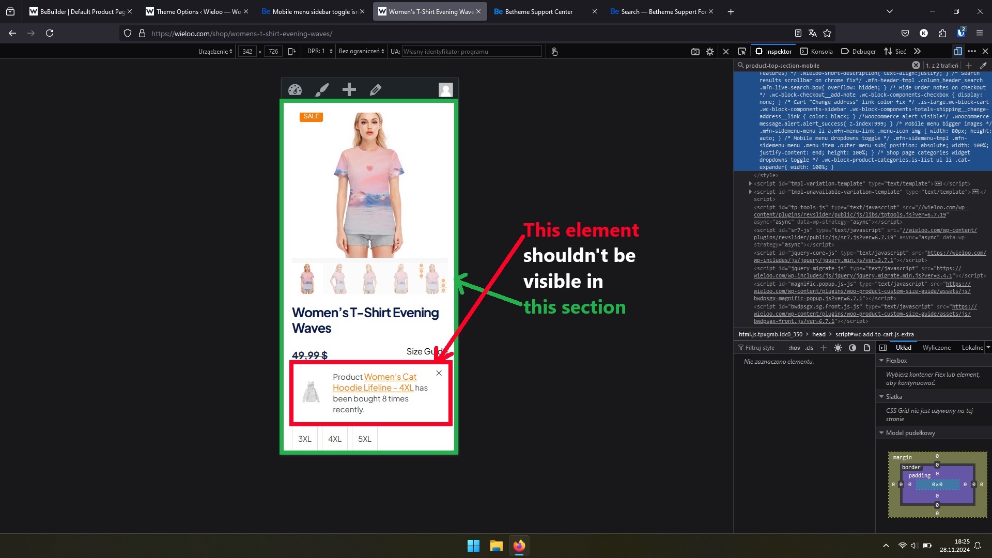Take a screenshot of the viewport
This screenshot has width=992, height=558.
(695, 51)
